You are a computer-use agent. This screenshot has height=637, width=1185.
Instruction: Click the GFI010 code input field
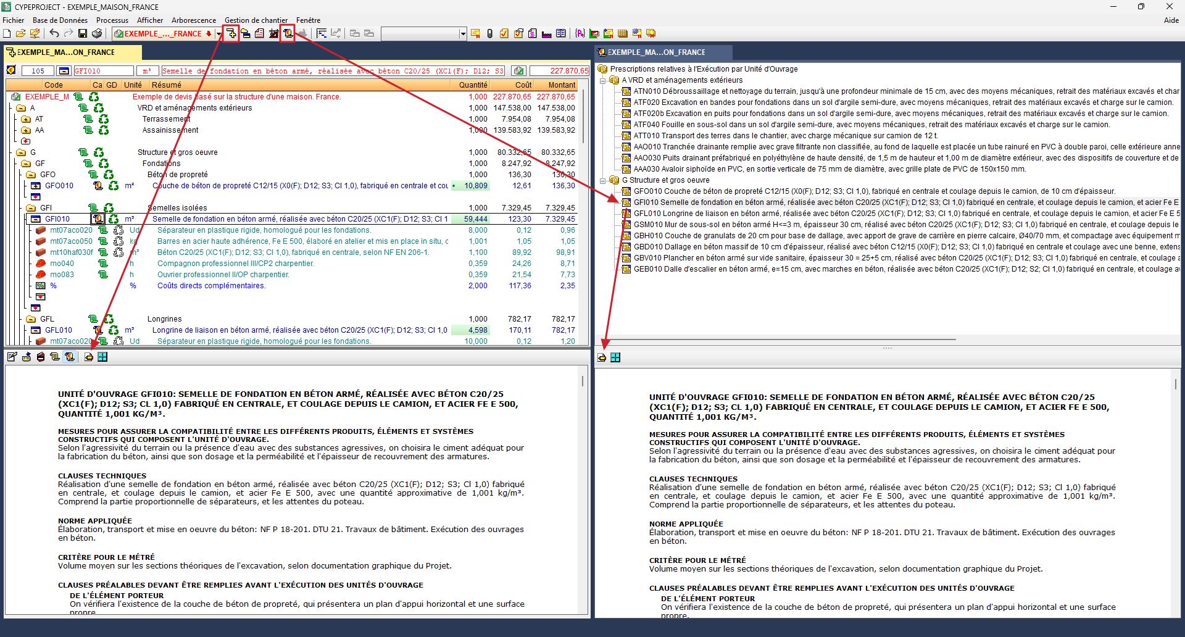103,71
